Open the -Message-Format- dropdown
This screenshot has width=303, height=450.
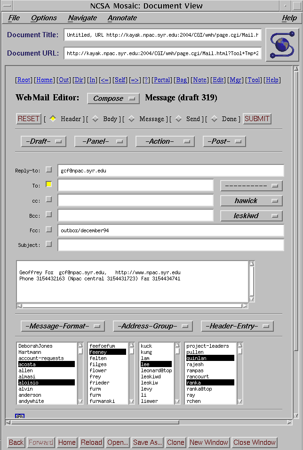pyautogui.click(x=63, y=326)
